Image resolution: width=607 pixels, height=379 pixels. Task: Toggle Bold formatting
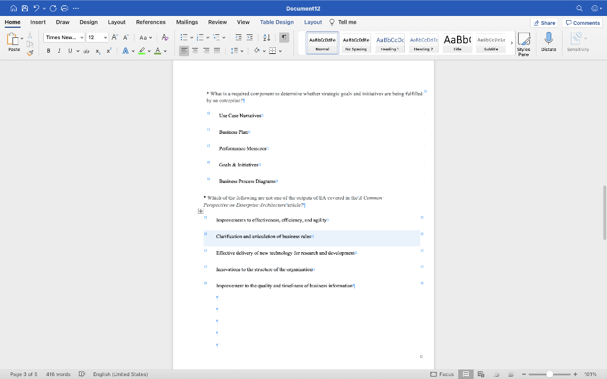(x=49, y=51)
